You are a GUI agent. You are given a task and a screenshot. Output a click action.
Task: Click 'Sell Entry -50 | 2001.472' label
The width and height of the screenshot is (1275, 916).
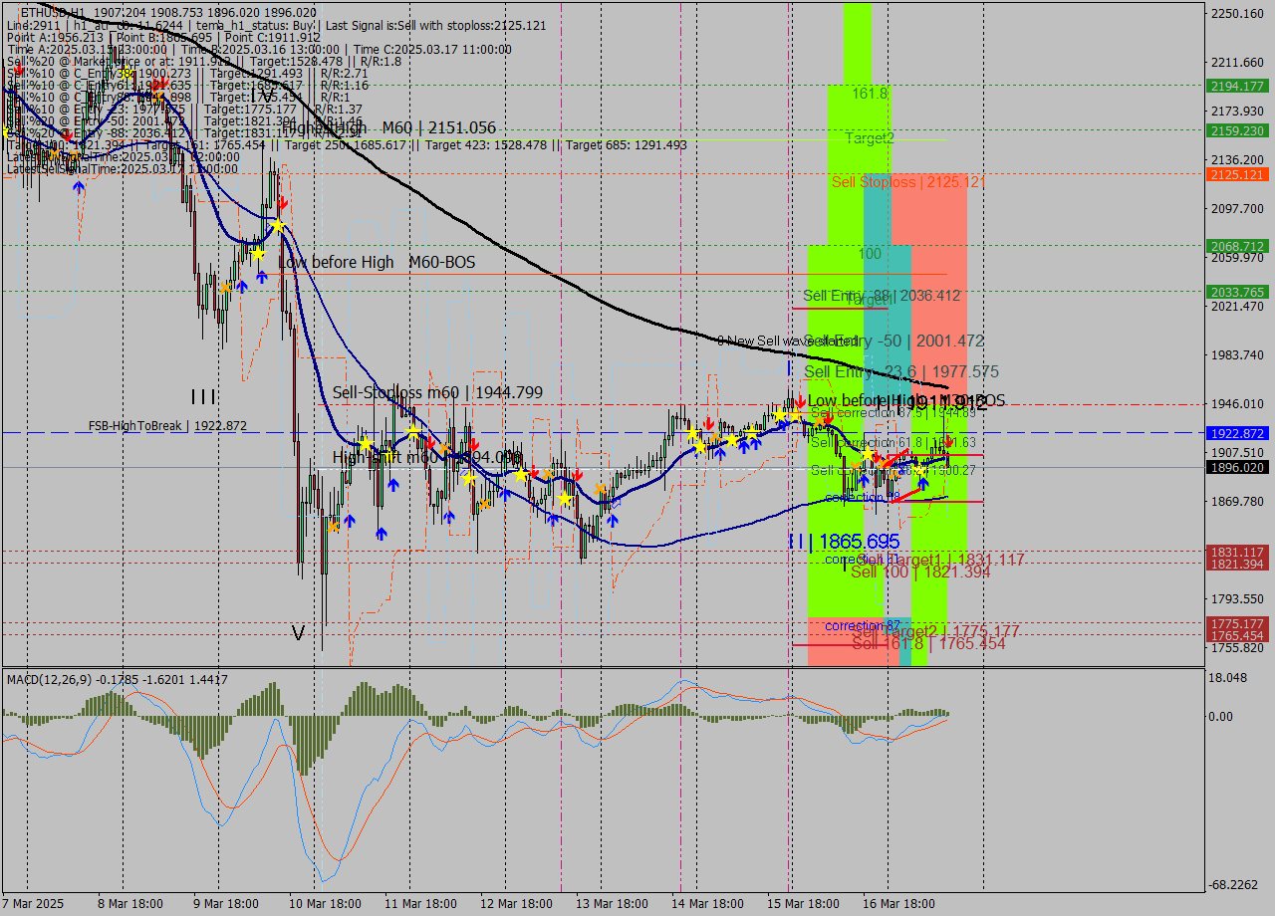[x=893, y=341]
